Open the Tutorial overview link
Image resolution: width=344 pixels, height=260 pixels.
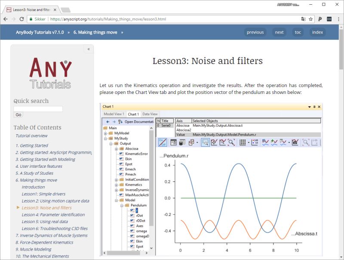coord(31,136)
